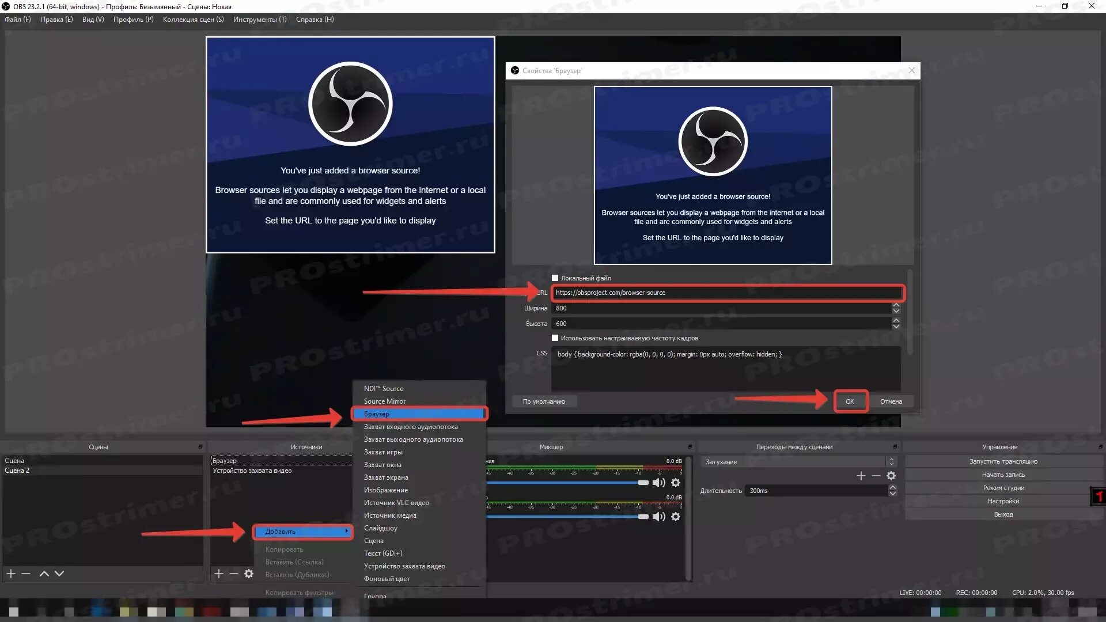
Task: Decrease Ширина with its down arrow
Action: click(x=896, y=312)
